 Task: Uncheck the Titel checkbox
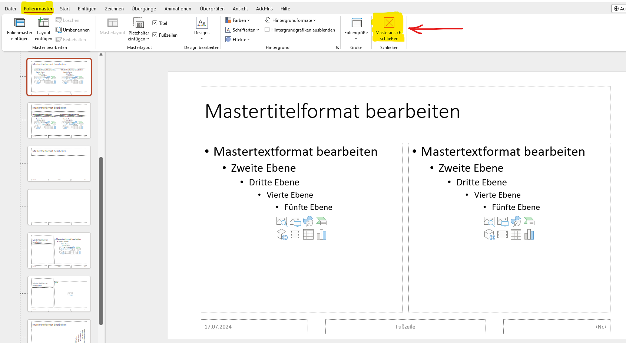[x=155, y=23]
